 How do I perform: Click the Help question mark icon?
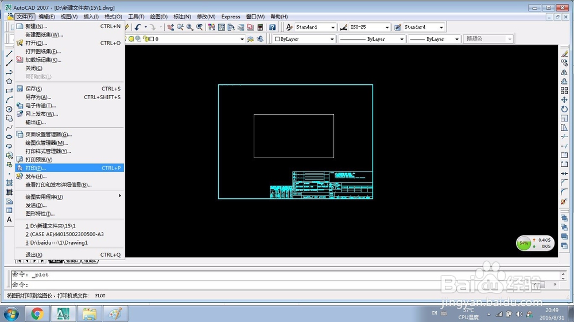coord(272,27)
